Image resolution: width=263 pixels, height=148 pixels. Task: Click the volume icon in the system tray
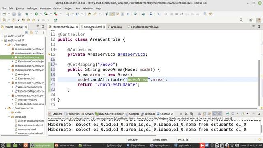pyautogui.click(x=237, y=145)
